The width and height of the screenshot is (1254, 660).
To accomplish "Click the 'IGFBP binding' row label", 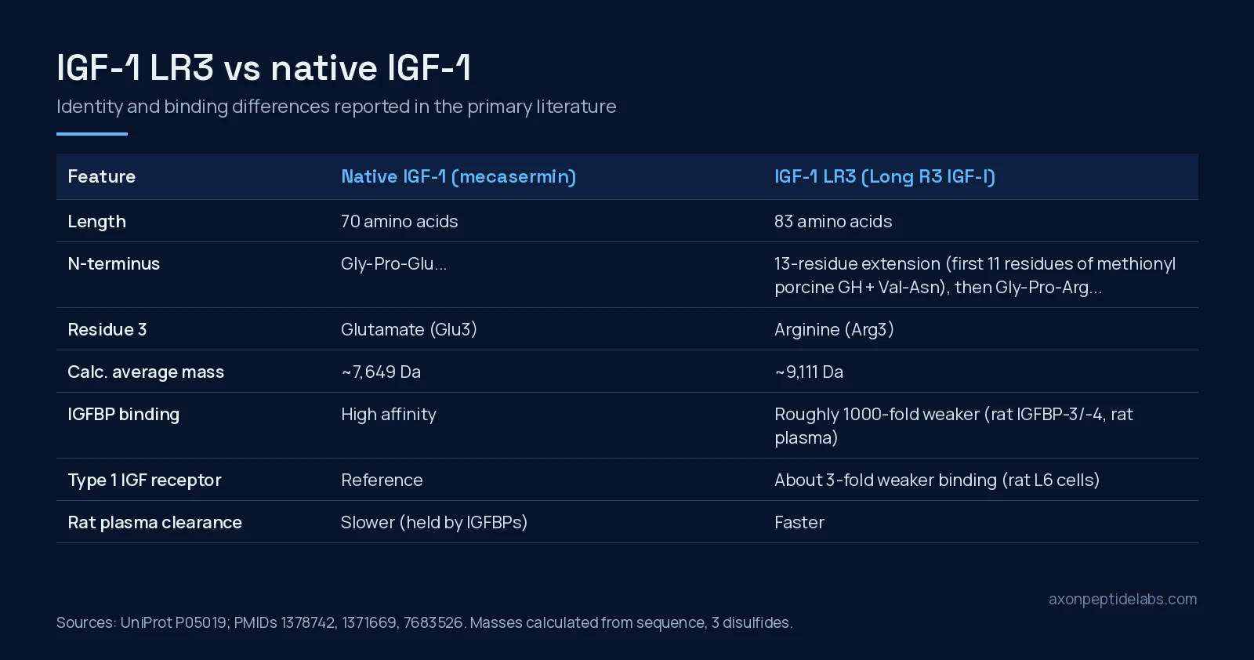I will click(124, 415).
